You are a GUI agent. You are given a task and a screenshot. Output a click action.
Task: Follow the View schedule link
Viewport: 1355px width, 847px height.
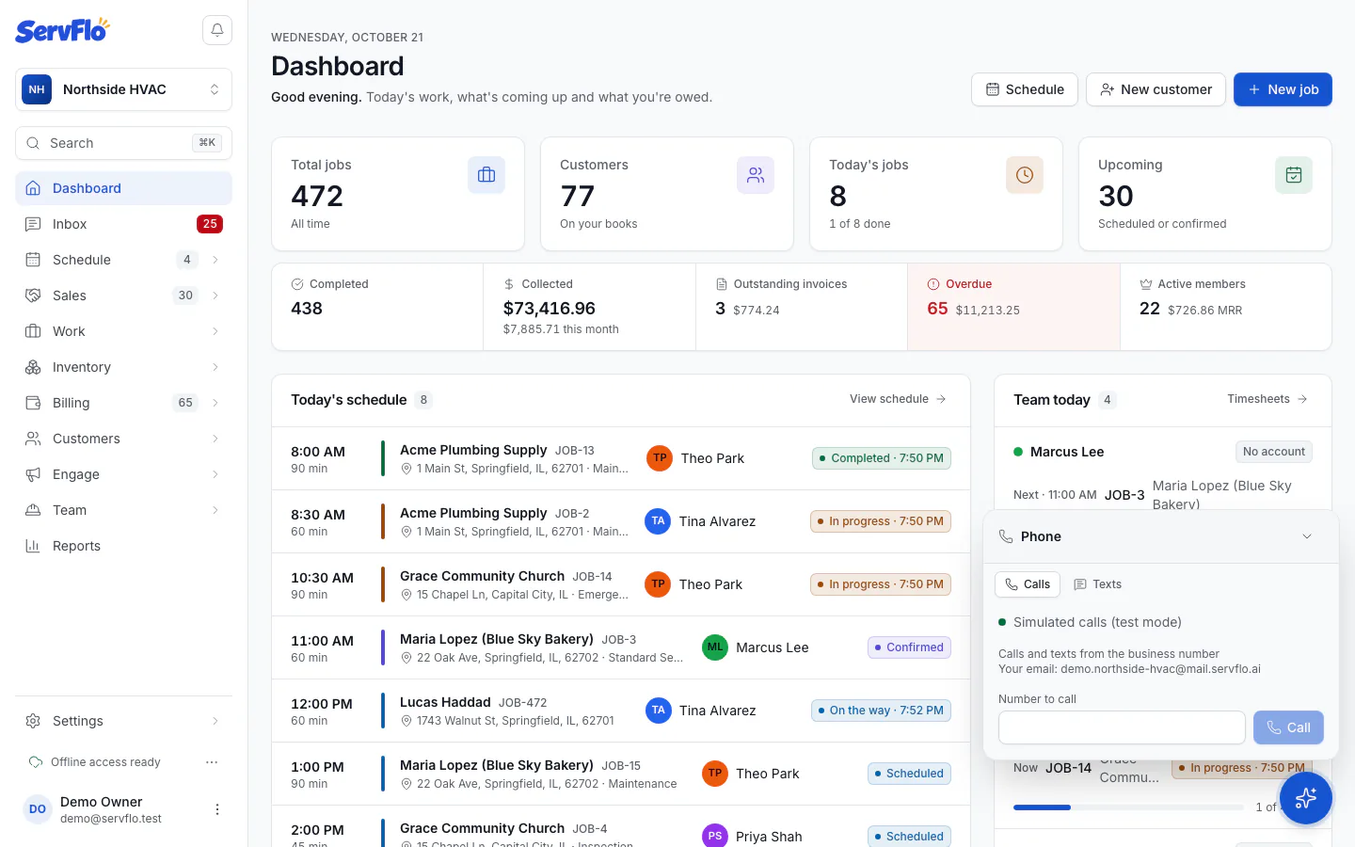click(x=898, y=399)
